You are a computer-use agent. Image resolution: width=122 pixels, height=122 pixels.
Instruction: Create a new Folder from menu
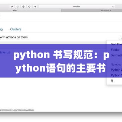tap(115, 50)
